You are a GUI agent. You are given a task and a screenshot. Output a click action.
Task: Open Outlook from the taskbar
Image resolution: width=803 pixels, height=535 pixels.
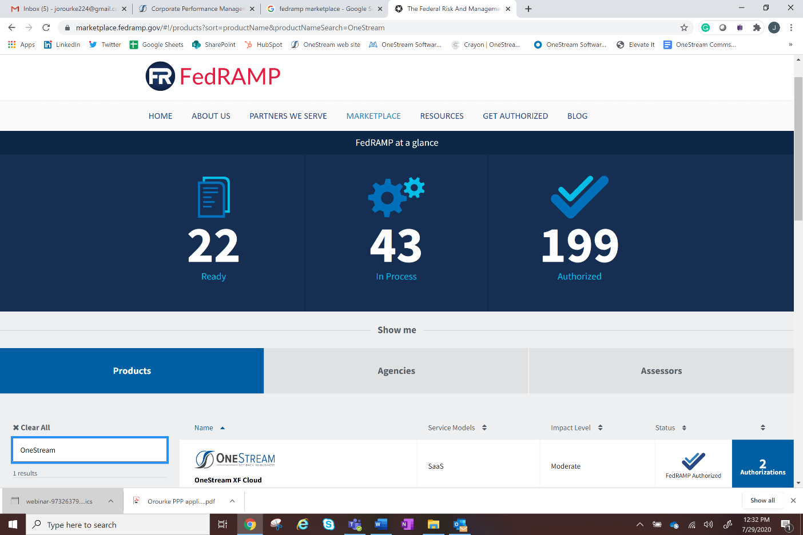pos(460,524)
